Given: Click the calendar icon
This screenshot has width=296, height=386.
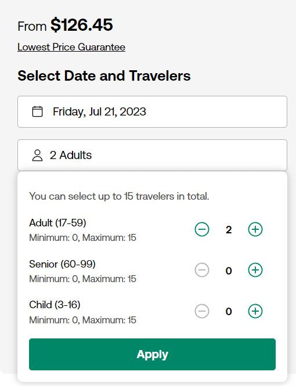Looking at the screenshot, I should point(37,111).
